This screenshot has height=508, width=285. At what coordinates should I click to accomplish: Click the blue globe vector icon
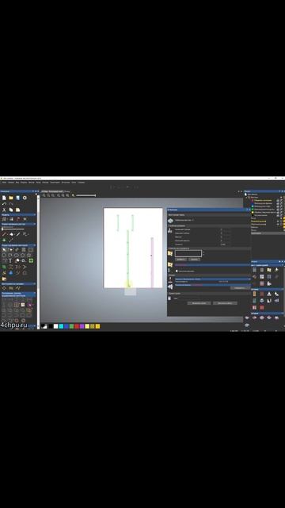11,273
